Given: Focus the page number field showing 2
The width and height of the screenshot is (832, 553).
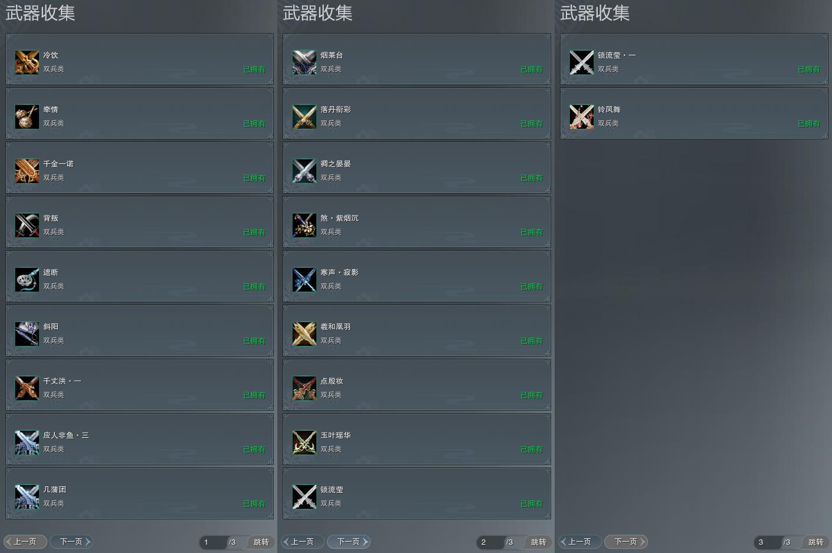Looking at the screenshot, I should (490, 542).
